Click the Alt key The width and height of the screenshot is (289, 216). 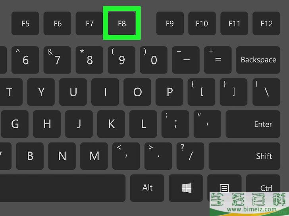tap(147, 188)
